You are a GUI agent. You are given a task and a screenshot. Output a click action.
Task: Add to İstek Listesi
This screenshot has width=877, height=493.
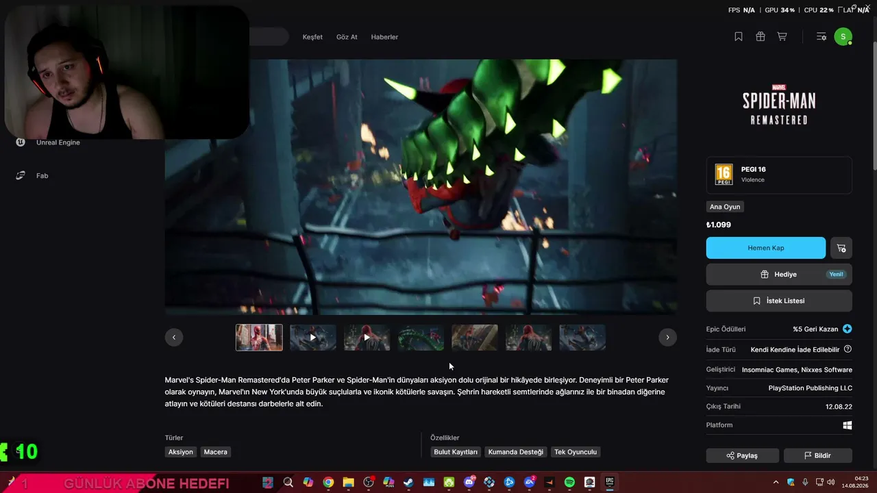click(x=779, y=301)
